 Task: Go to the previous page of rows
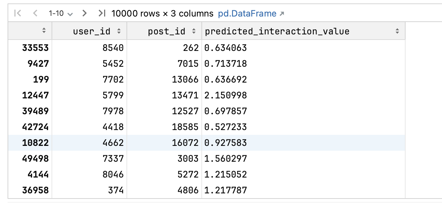click(x=35, y=13)
